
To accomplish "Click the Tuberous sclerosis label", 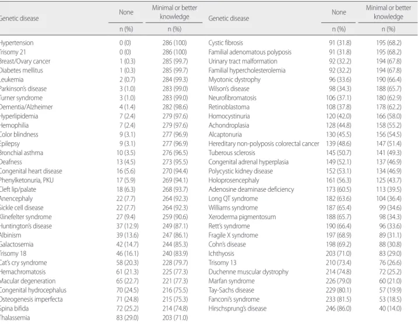I will pyautogui.click(x=231, y=153).
